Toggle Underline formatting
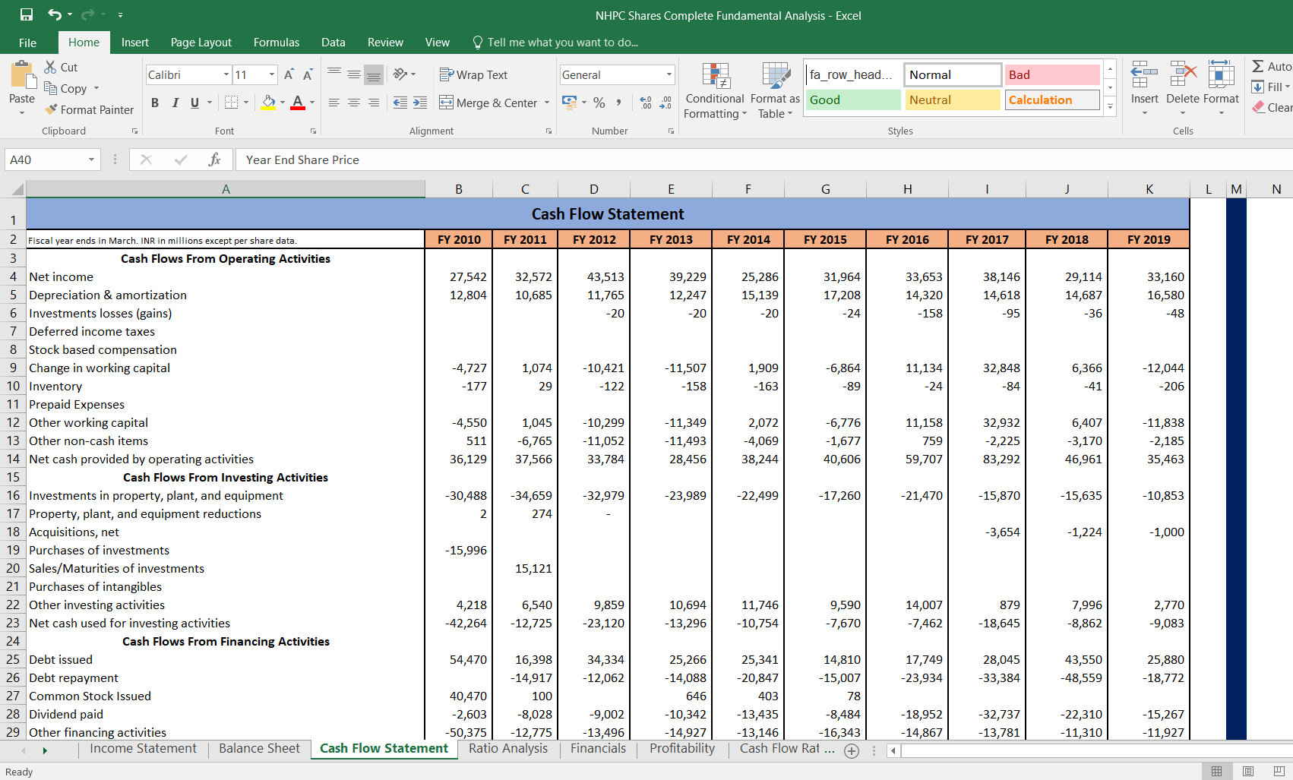 click(195, 103)
